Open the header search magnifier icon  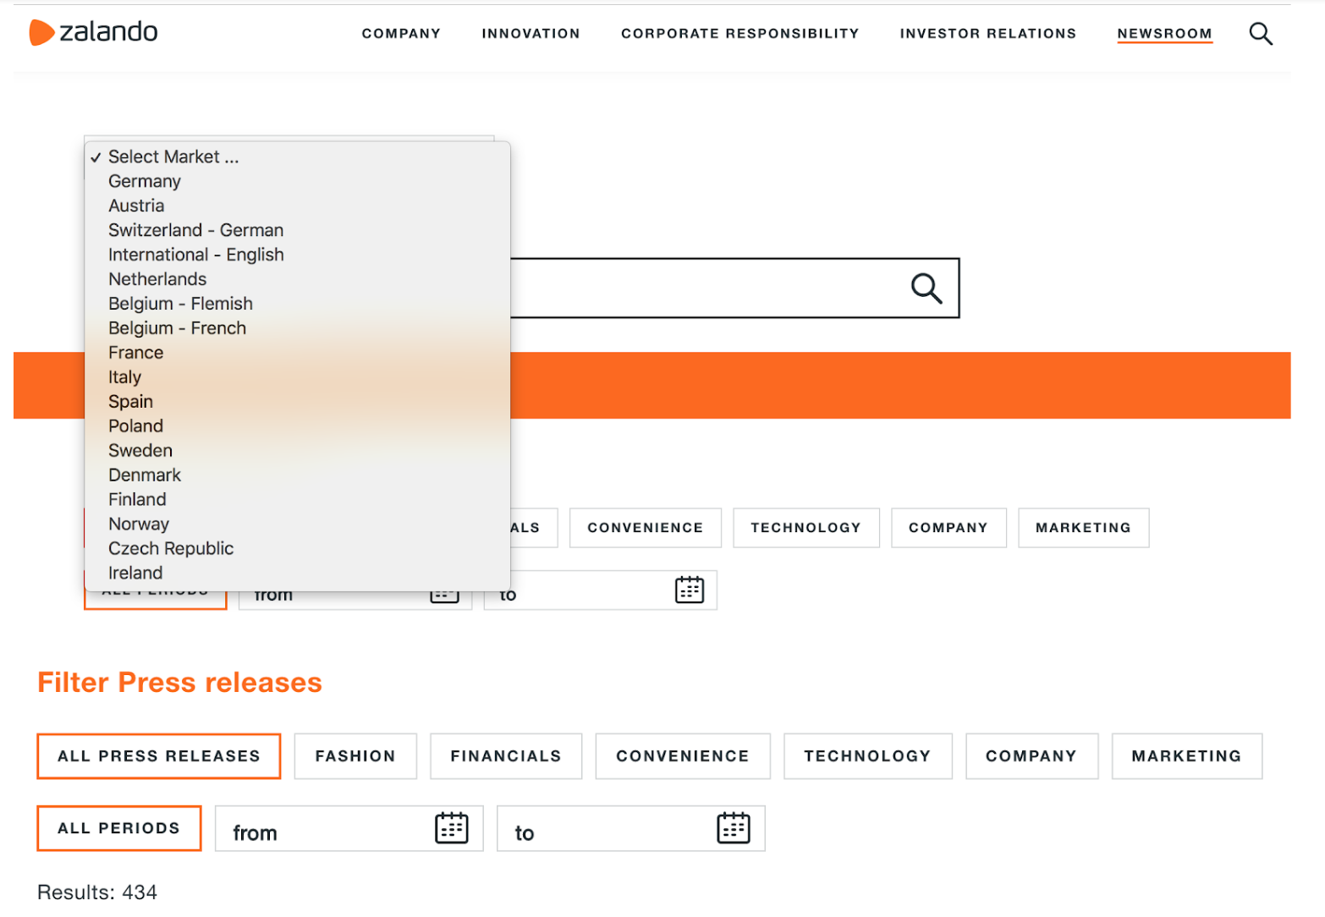point(1261,34)
